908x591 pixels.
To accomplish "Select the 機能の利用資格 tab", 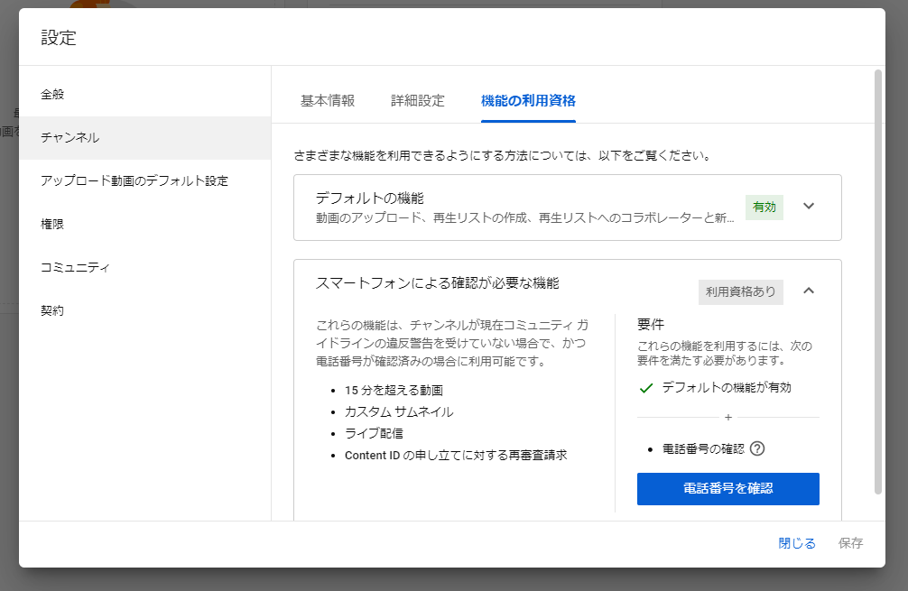I will (528, 100).
